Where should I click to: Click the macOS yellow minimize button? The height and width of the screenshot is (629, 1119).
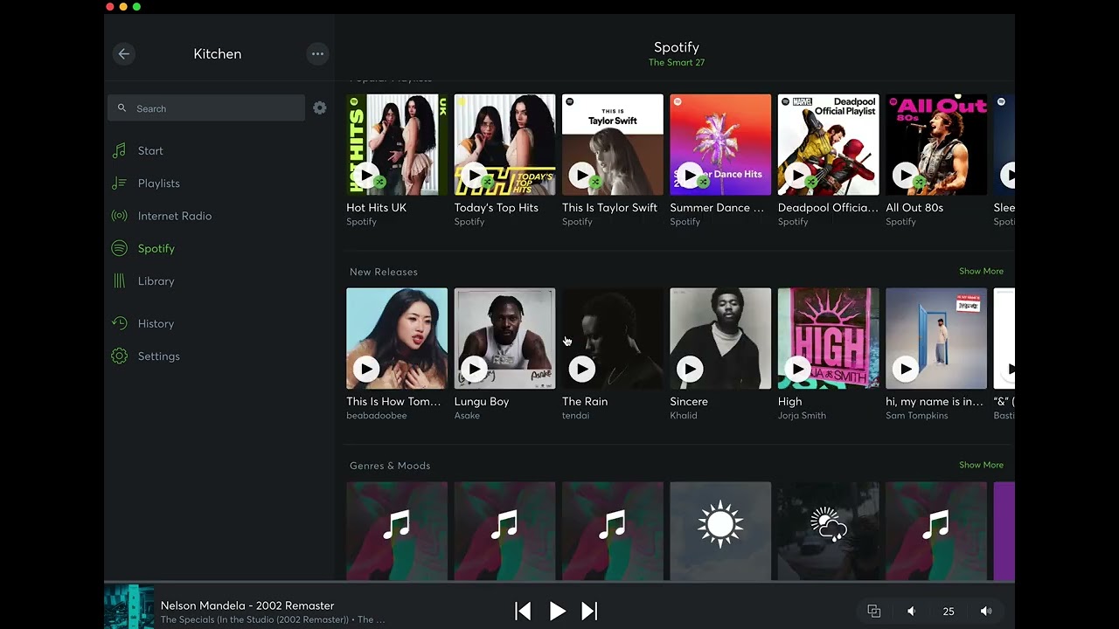click(123, 7)
